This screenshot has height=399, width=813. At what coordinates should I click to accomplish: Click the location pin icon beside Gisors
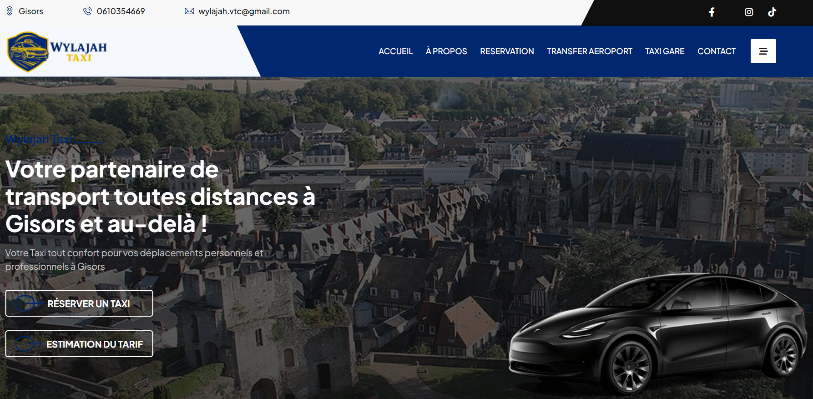(10, 11)
